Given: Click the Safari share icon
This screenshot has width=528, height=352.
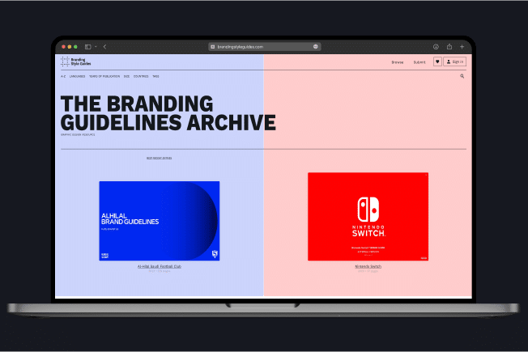Looking at the screenshot, I should click(449, 46).
